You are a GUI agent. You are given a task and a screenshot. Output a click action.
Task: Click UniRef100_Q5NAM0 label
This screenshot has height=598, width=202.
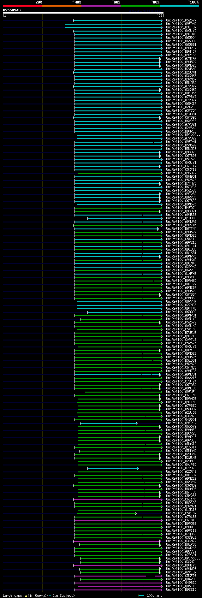pyautogui.click(x=181, y=451)
